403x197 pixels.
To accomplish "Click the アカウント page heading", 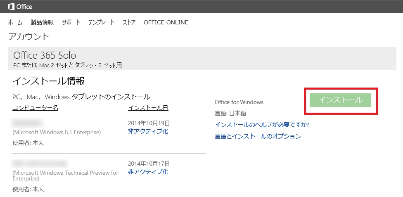I will [29, 37].
